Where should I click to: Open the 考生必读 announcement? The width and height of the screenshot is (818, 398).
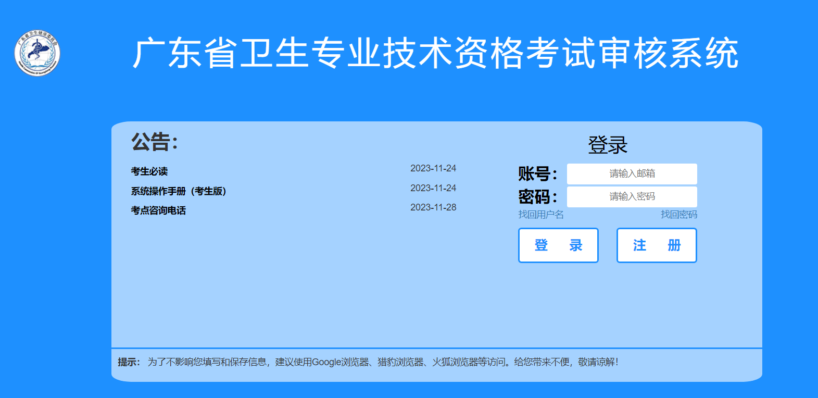pyautogui.click(x=149, y=171)
